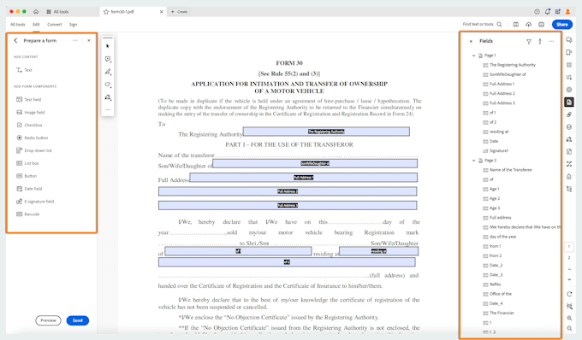582x340 pixels.
Task: Close the form30-1.pdf tab
Action: (x=162, y=12)
